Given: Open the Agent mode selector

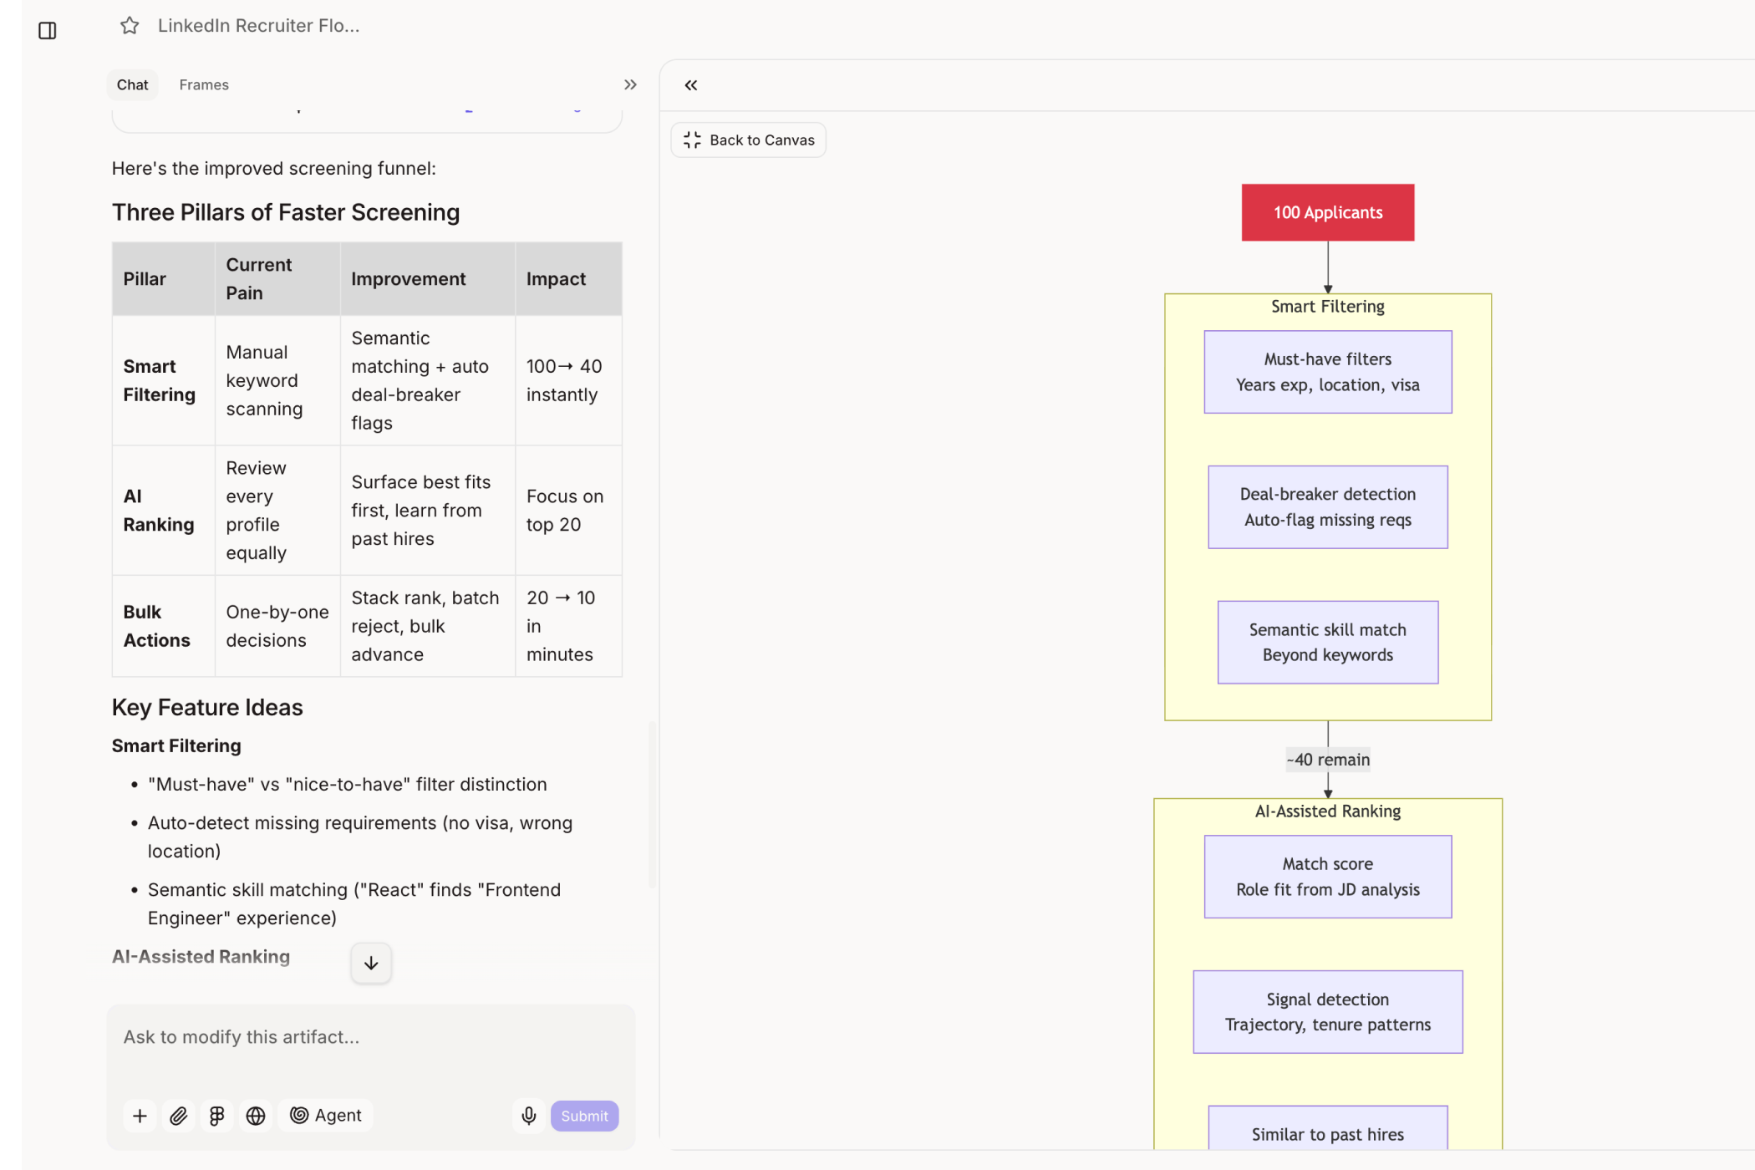Looking at the screenshot, I should [x=326, y=1116].
